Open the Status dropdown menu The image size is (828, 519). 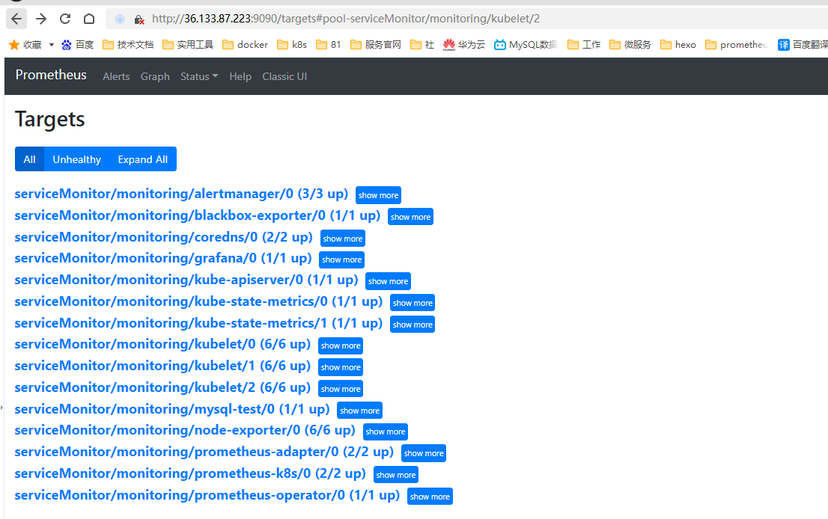pos(199,76)
